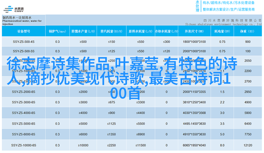Select the 设备型号 column header
The image size is (264, 153).
tap(23, 31)
